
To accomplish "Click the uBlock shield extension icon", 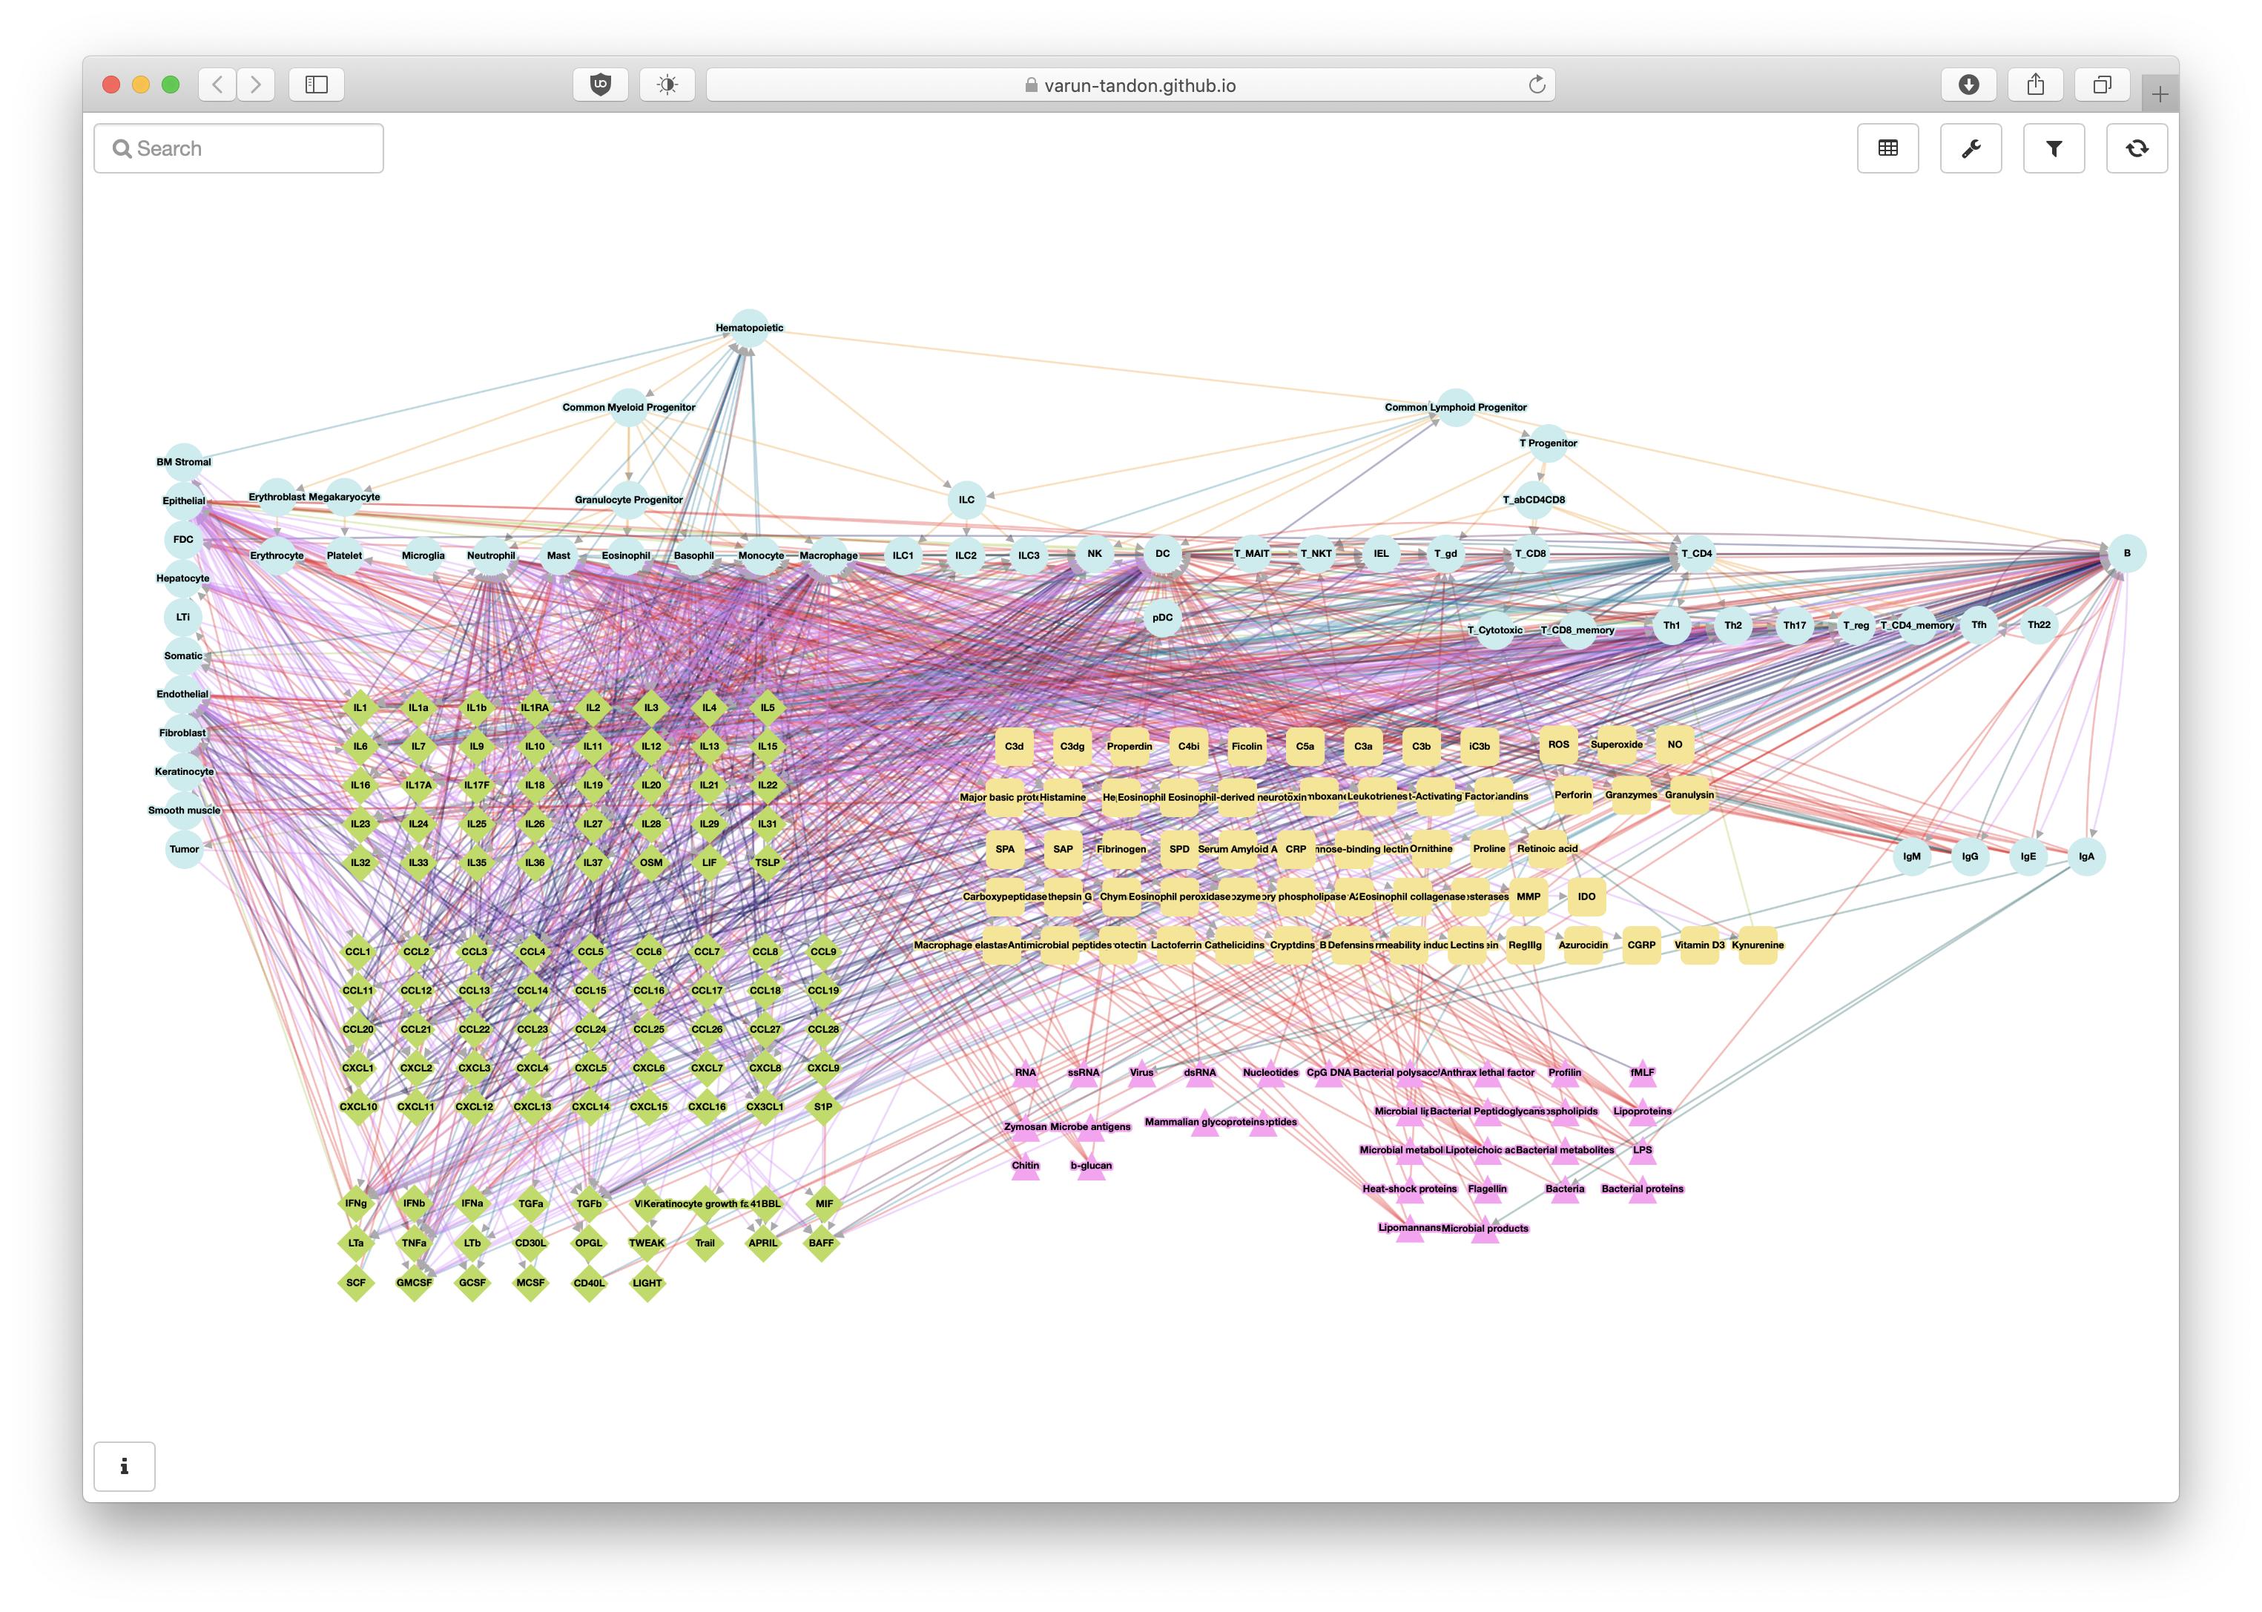I will click(601, 85).
